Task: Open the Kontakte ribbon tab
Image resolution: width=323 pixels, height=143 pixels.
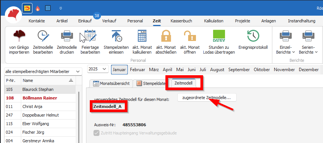Action: tap(37, 21)
